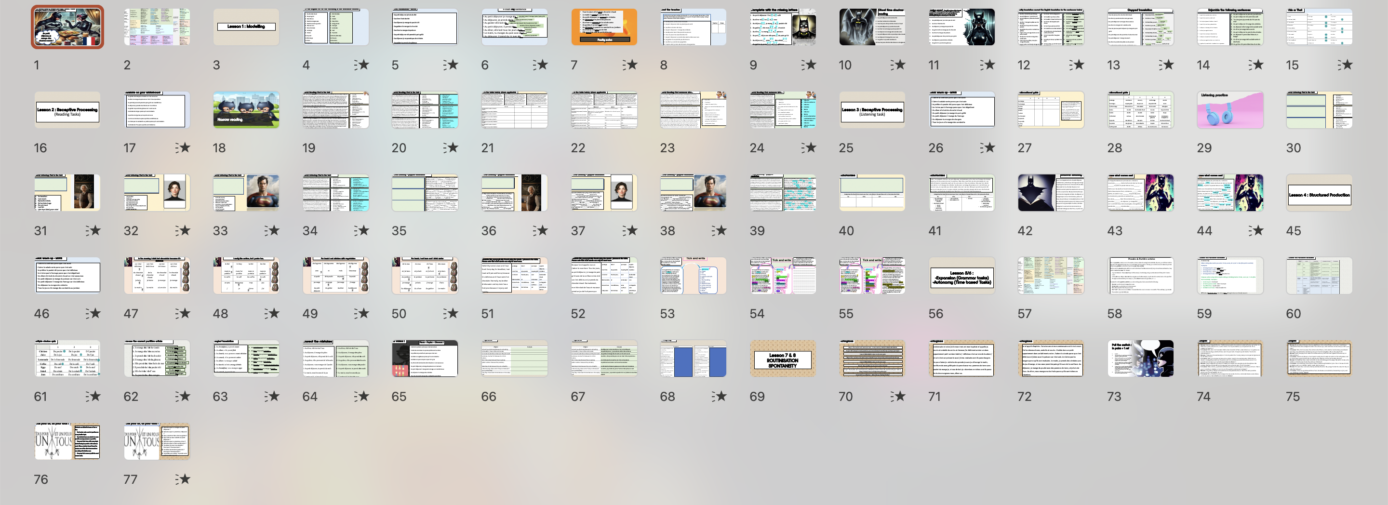Select the 'Lesson 4 : Structured Production' slide
This screenshot has width=1388, height=505.
1319,193
